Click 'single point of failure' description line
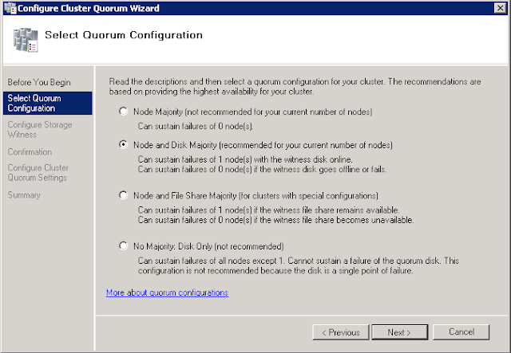511x353 pixels. point(275,271)
